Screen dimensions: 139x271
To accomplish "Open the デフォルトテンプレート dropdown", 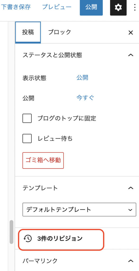I will (x=79, y=210).
